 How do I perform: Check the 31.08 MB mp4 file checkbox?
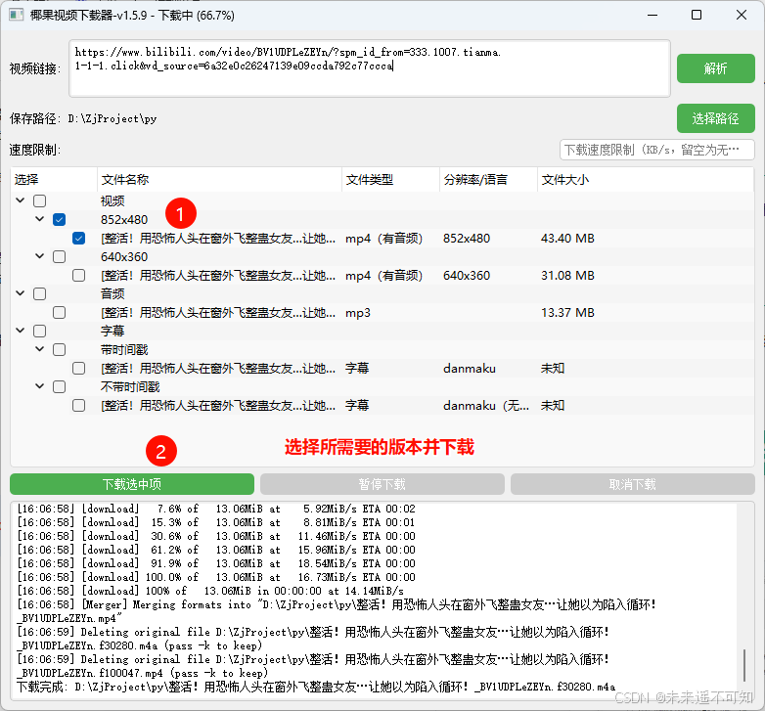click(x=78, y=275)
